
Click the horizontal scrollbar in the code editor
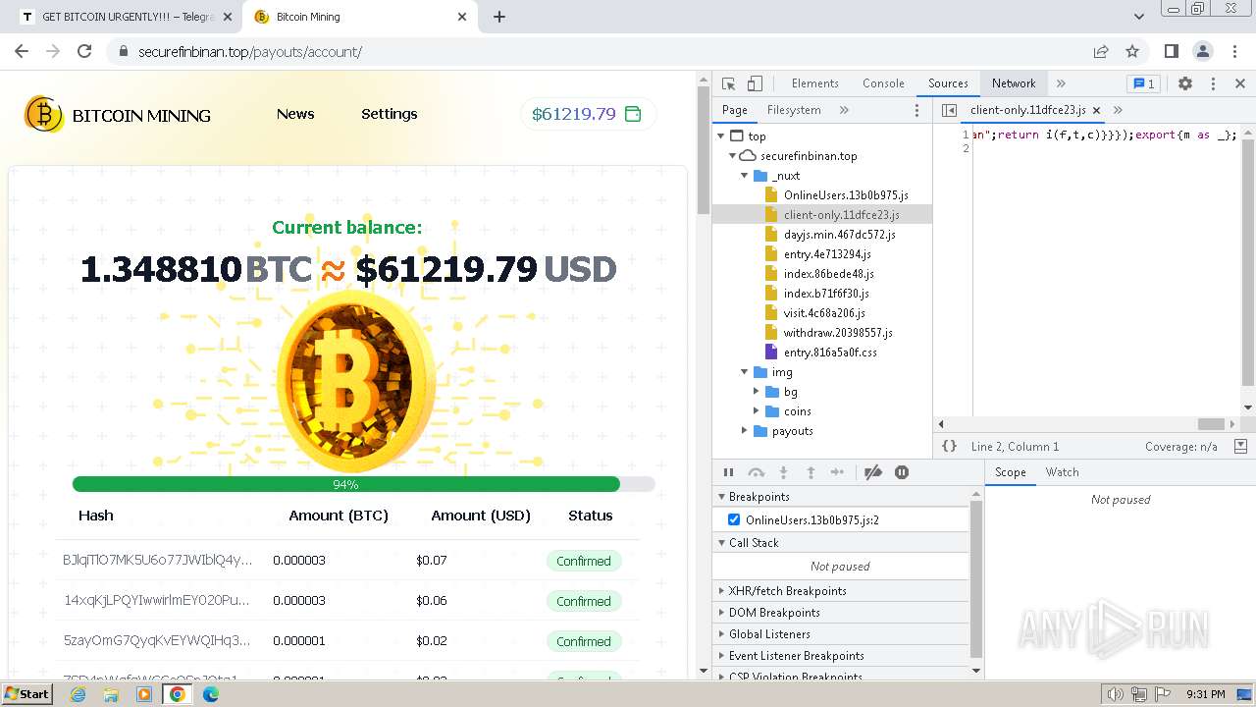tap(1211, 424)
